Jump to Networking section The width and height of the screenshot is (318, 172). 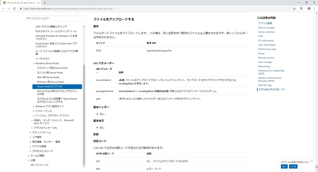[264, 66]
